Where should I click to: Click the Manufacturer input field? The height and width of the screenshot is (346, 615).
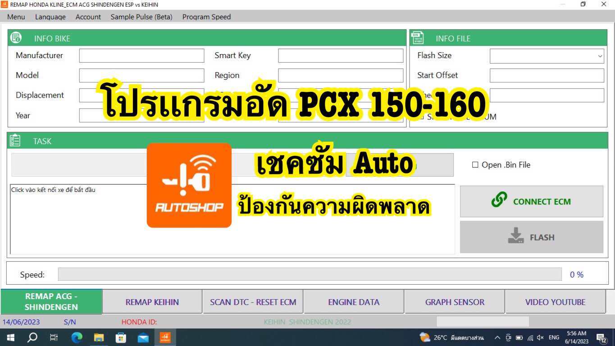[141, 56]
